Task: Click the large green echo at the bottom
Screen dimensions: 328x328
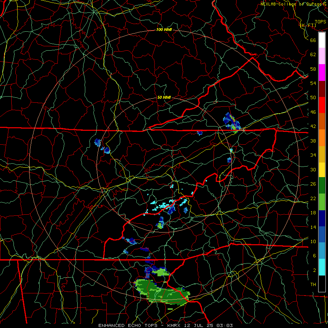Action: [x=161, y=292]
